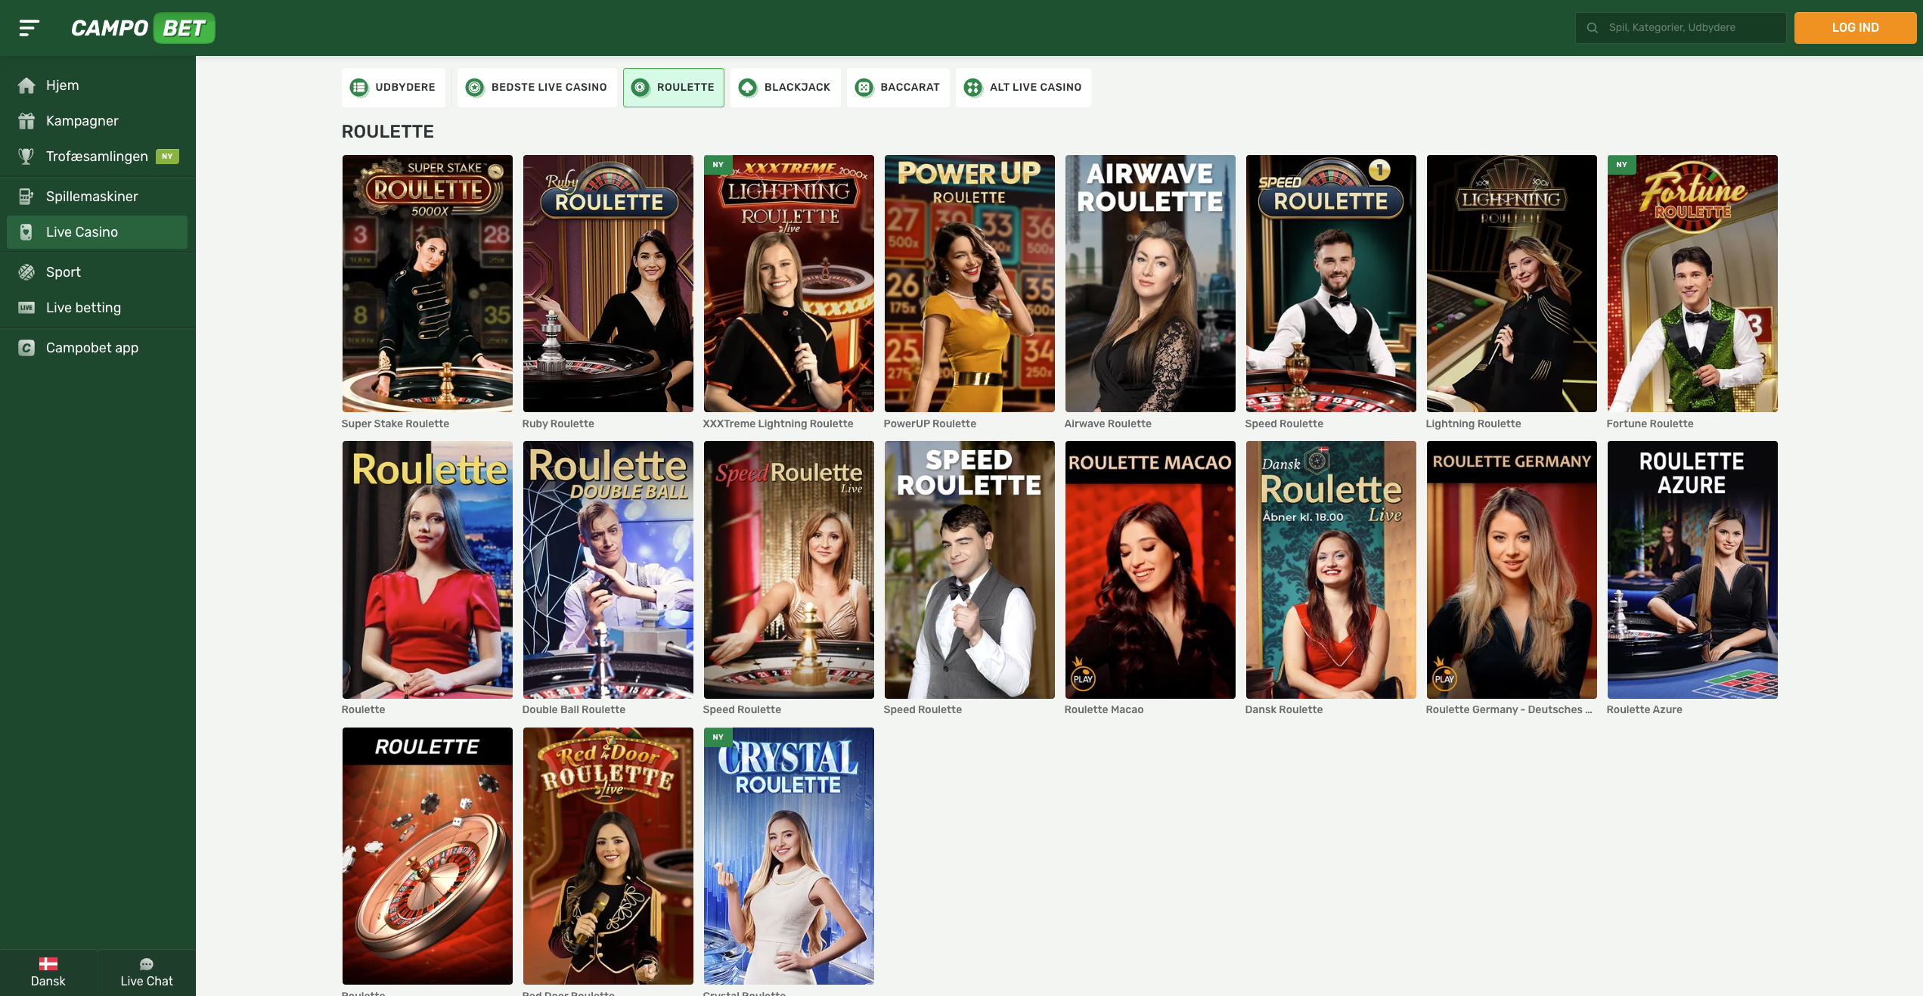
Task: Click the Live betting icon
Action: (x=26, y=308)
